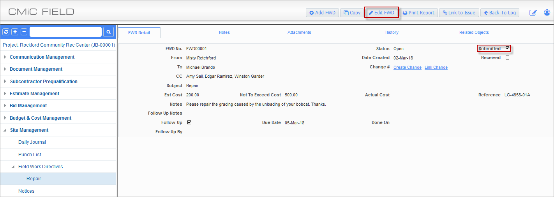Image resolution: width=554 pixels, height=197 pixels.
Task: Click the collapse all minus icon
Action: click(x=24, y=32)
